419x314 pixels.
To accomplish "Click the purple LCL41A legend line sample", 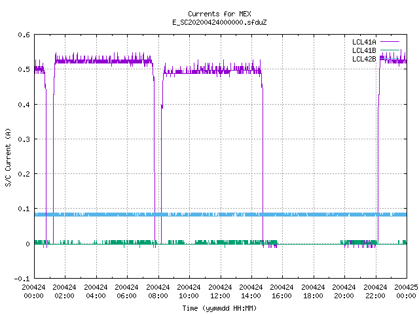I will (x=390, y=42).
